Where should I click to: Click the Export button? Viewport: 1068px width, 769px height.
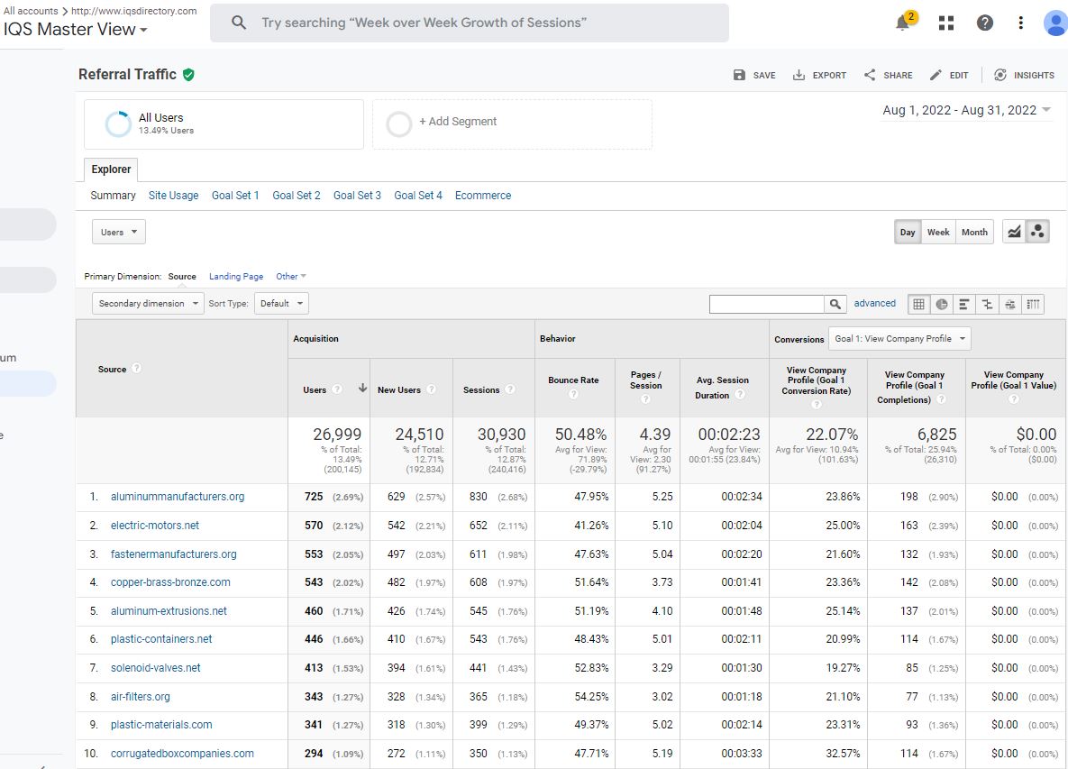[819, 75]
